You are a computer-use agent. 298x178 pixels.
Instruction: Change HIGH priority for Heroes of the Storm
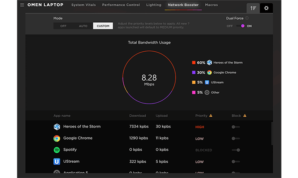[x=200, y=127]
